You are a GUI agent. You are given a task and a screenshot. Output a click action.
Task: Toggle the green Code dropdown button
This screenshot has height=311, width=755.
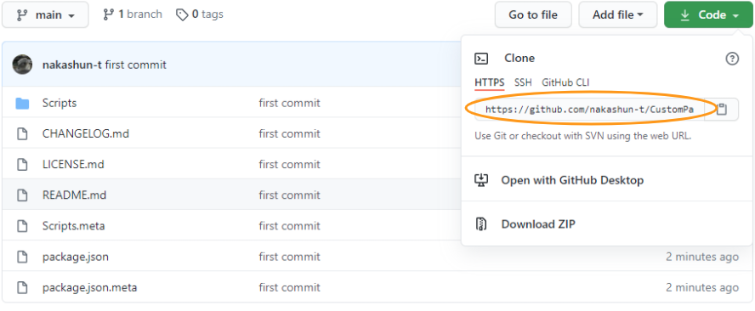pyautogui.click(x=708, y=15)
